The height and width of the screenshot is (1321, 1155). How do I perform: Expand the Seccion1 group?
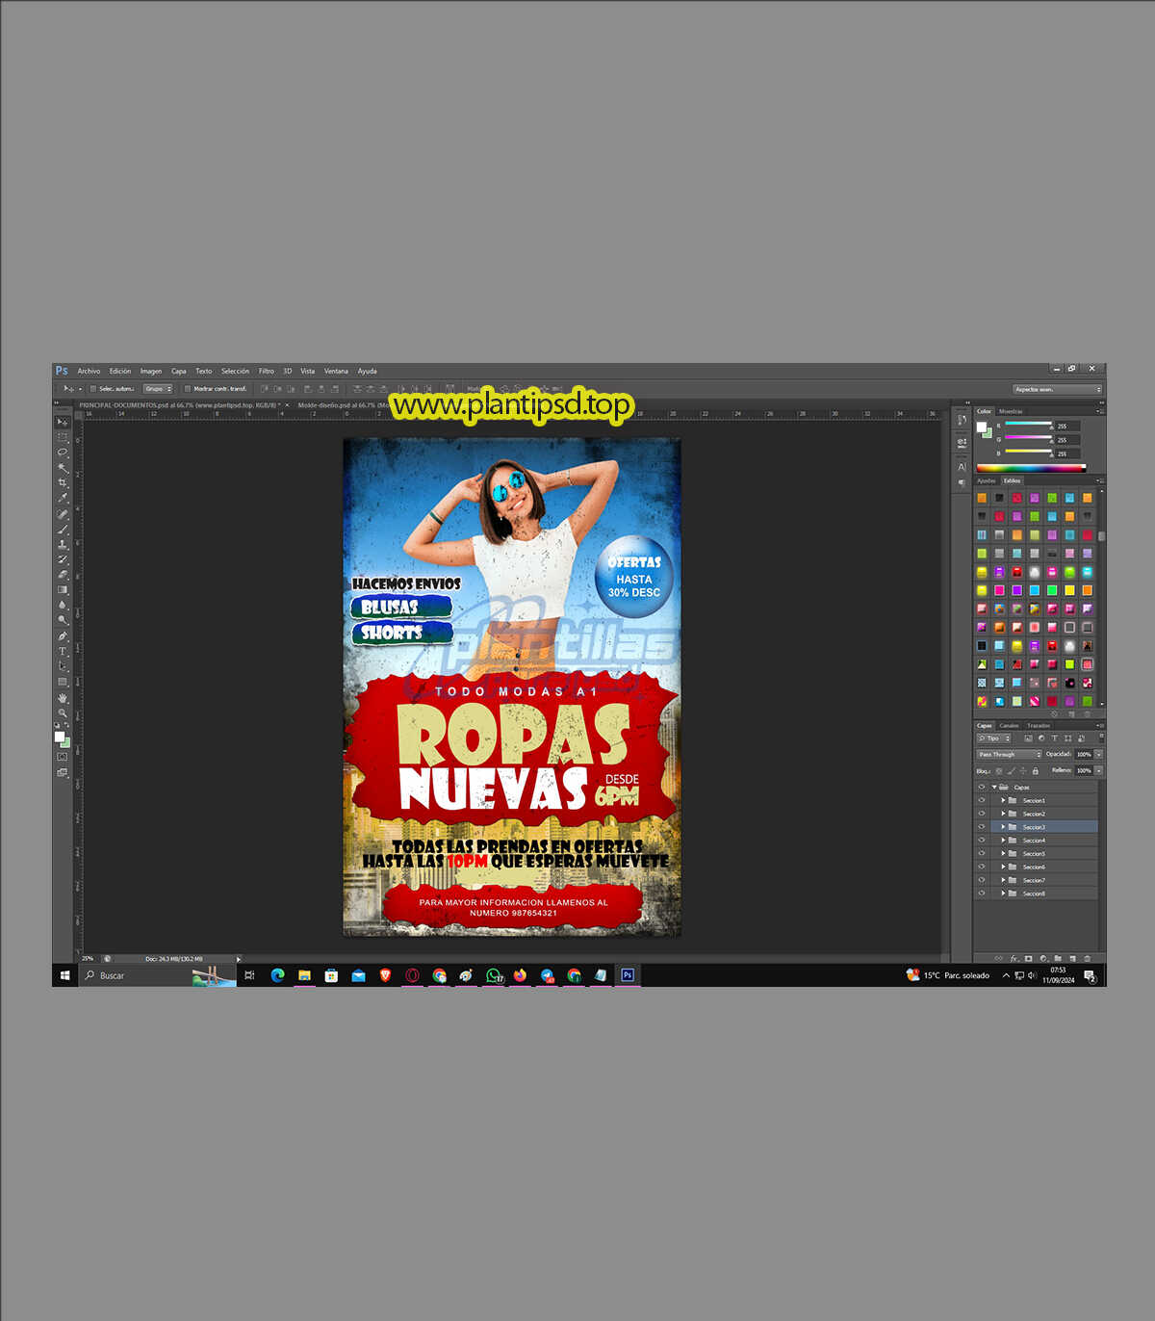coord(1003,800)
